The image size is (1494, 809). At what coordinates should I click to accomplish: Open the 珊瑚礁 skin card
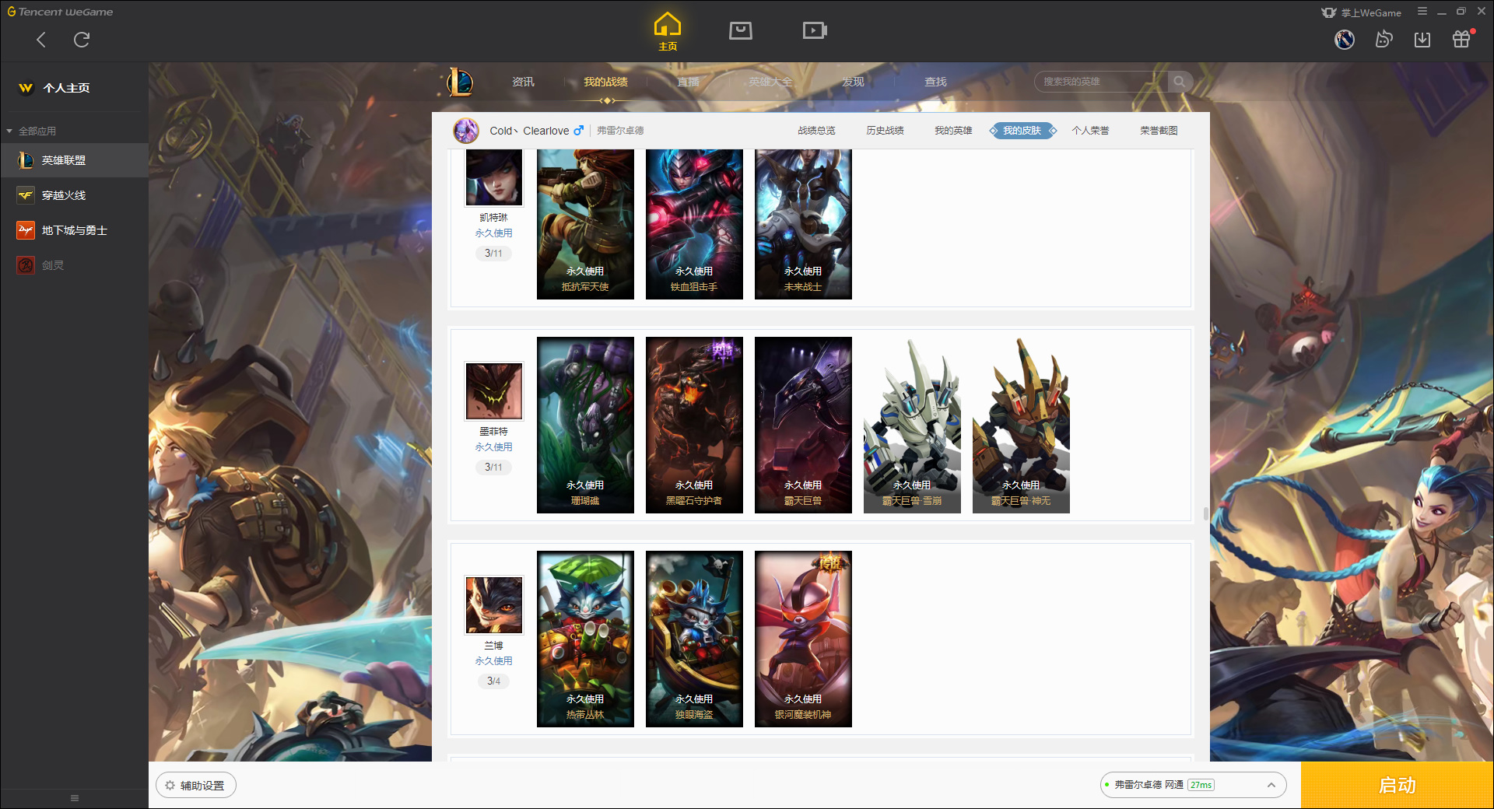coord(585,425)
